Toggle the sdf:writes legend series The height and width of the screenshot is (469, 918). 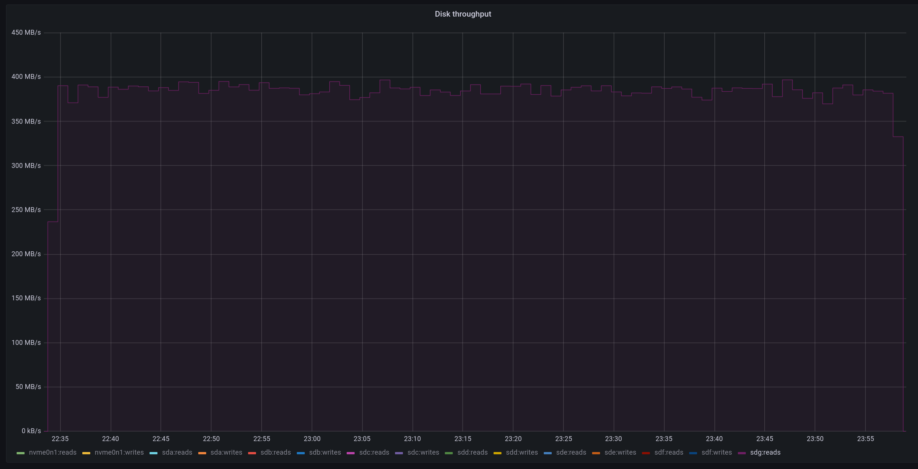tap(716, 452)
